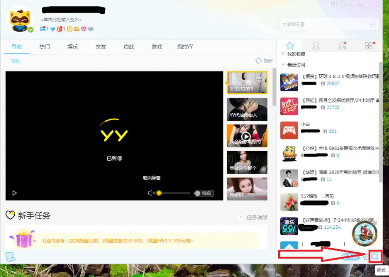The image size is (389, 277).
Task: Switch to the 热门 tab
Action: 44,46
